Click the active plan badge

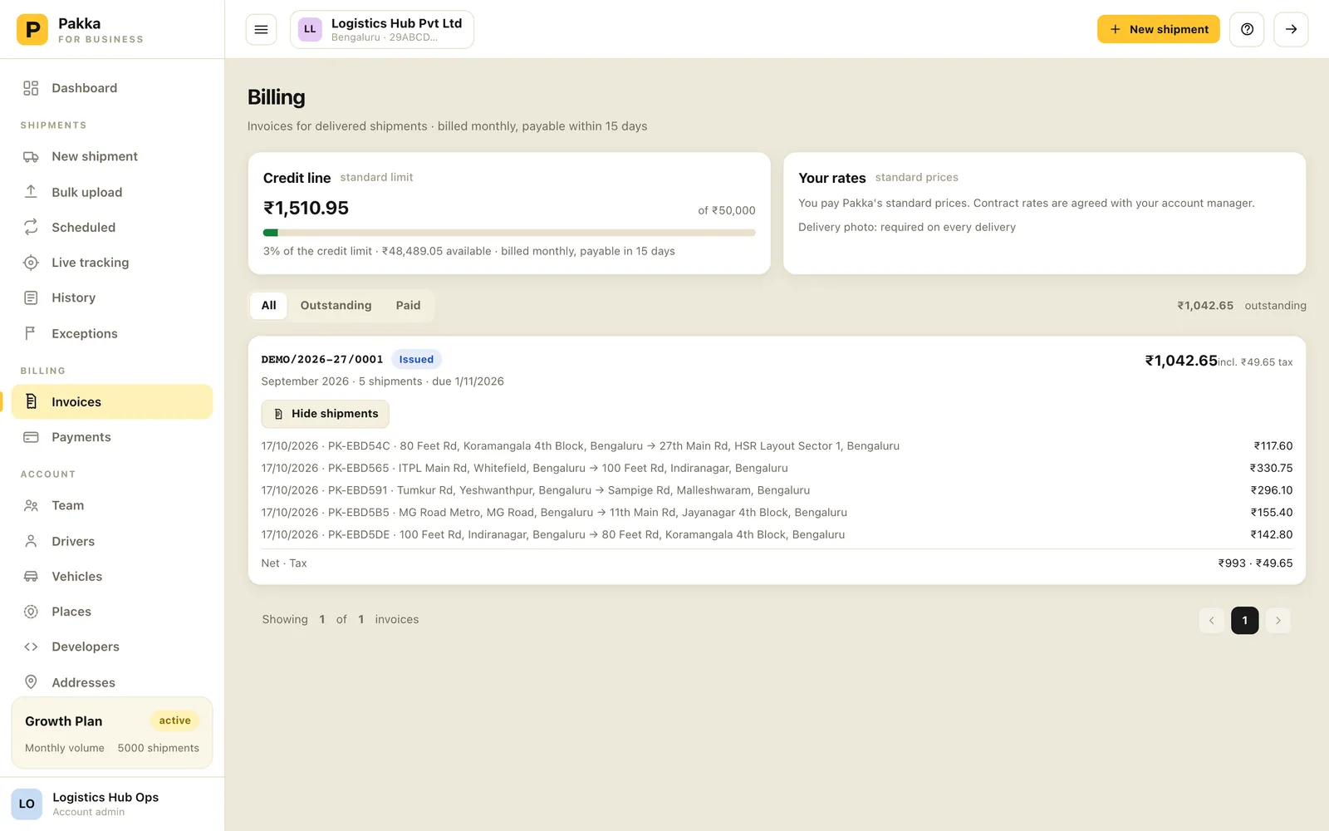click(174, 720)
